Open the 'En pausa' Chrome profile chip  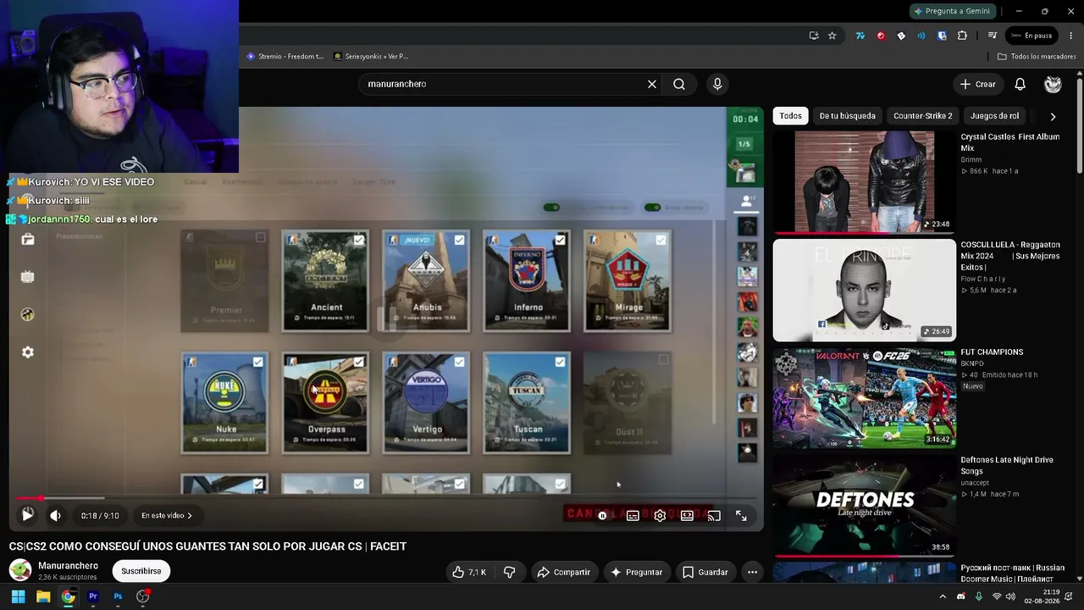click(1031, 36)
